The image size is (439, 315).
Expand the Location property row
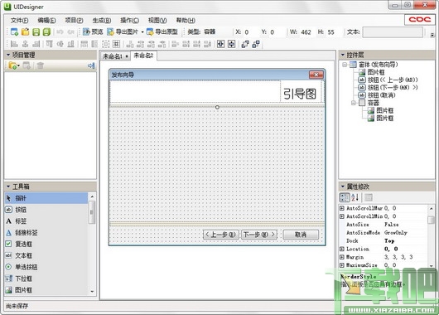coord(342,249)
